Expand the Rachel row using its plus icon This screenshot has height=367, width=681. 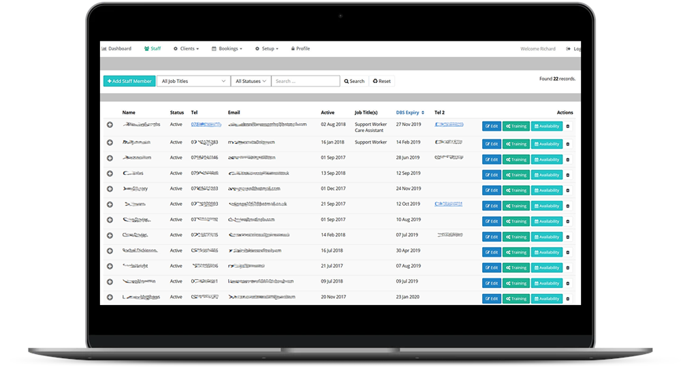[110, 251]
